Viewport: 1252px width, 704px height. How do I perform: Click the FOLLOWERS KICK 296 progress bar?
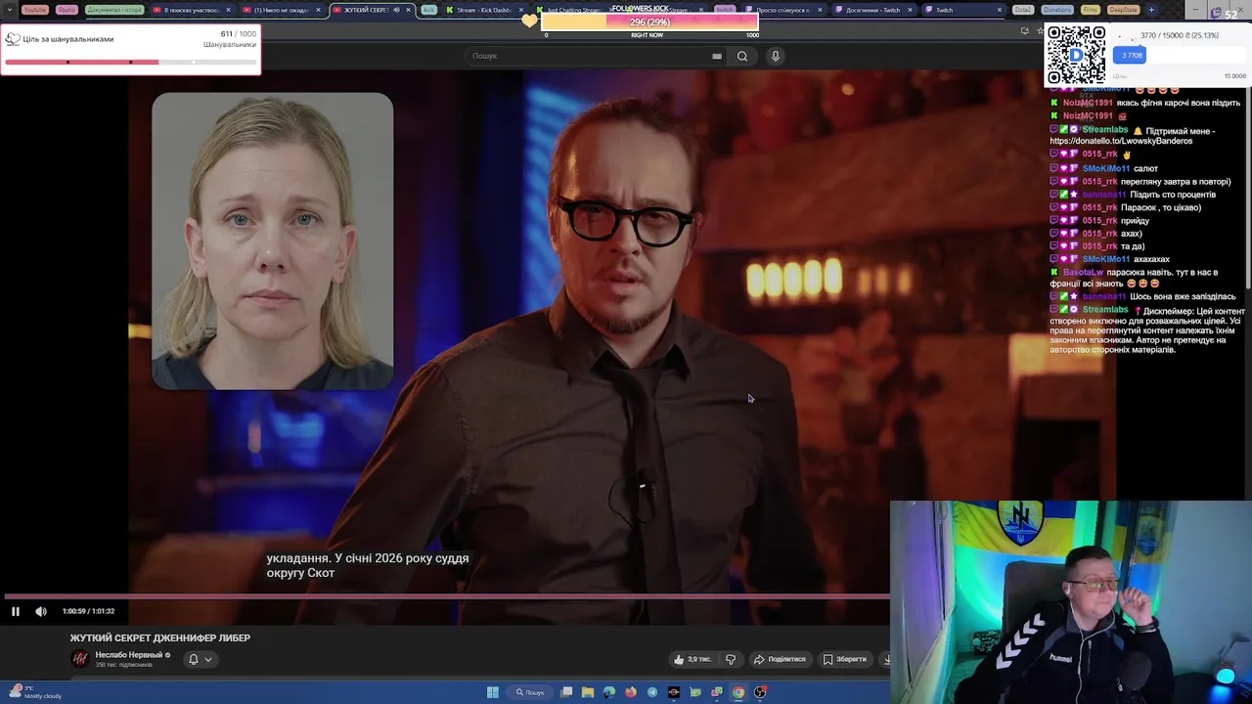649,22
